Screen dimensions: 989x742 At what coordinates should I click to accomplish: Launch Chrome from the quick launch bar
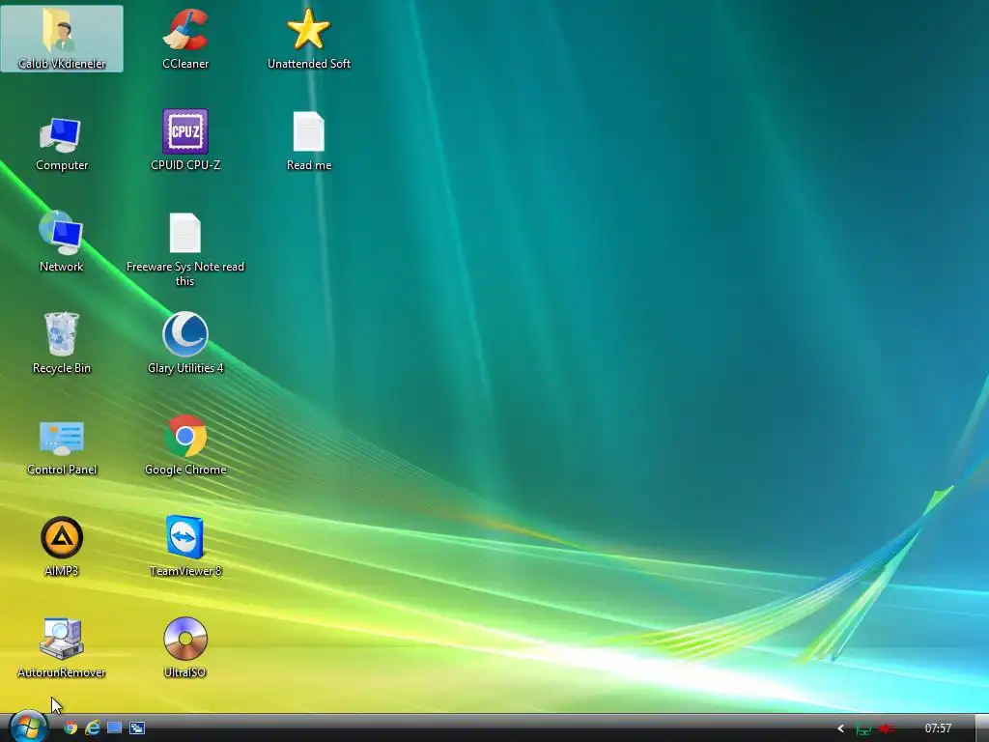coord(71,728)
